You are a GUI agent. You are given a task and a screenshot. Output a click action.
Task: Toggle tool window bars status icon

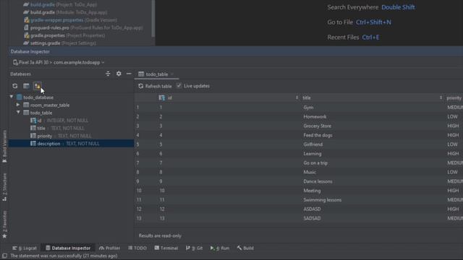pyautogui.click(x=5, y=256)
